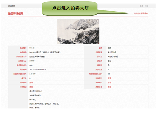The width and height of the screenshot is (157, 119).
Task: Click 测试应用 in the top bar
Action: coord(12,6)
